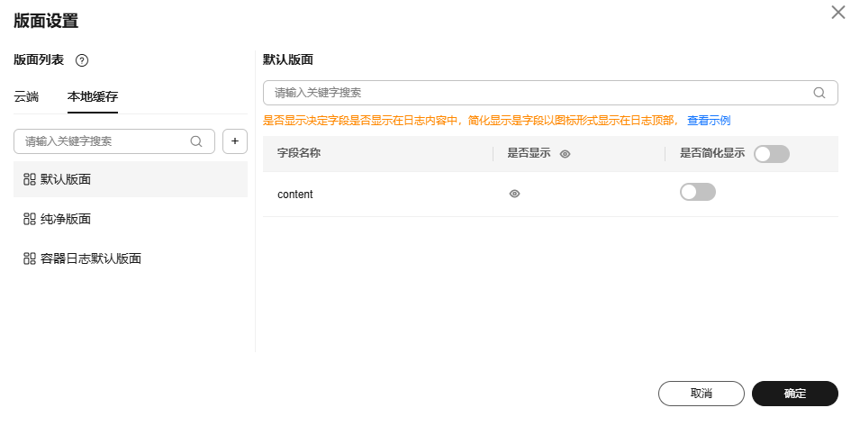
Task: Click the 取消 button
Action: [x=702, y=394]
